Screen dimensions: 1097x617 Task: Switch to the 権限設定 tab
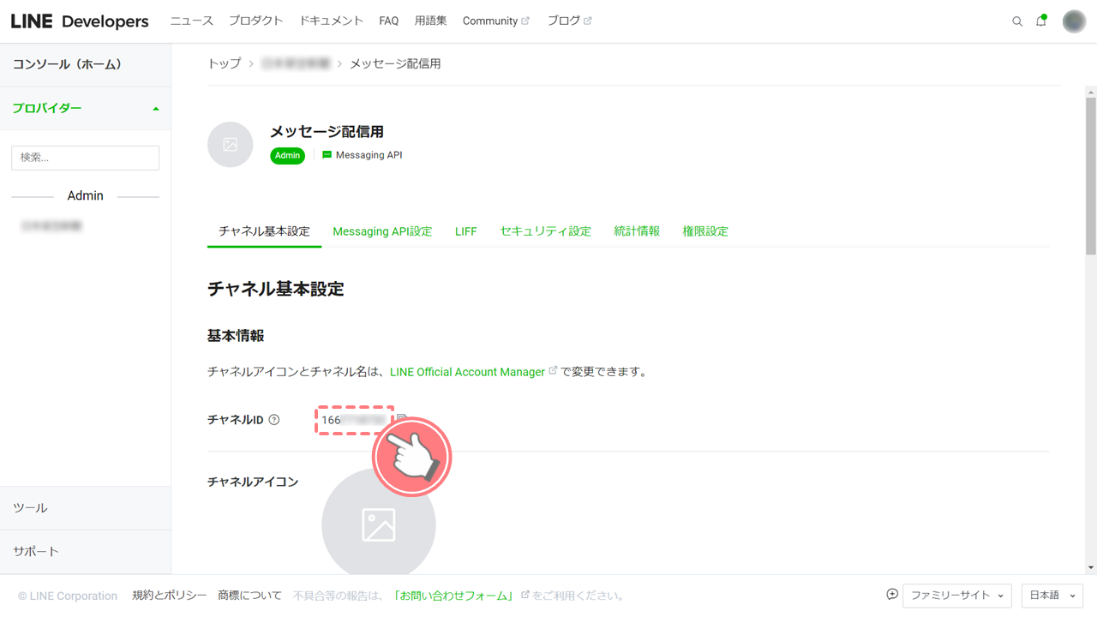tap(705, 231)
